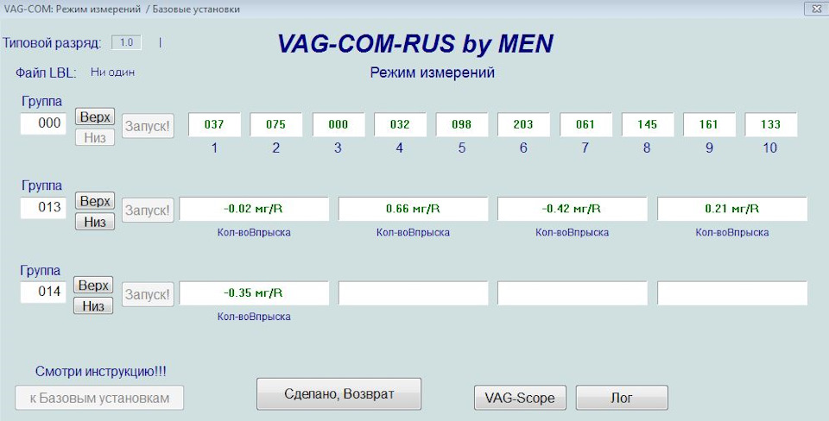This screenshot has height=421, width=829.
Task: Click fourth empty field of group 014
Action: [x=732, y=293]
